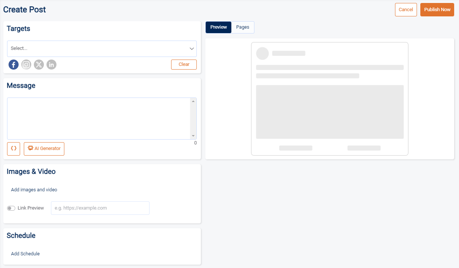Click the Targets dropdown chevron arrow
Viewport: 459px width, 268px height.
192,49
